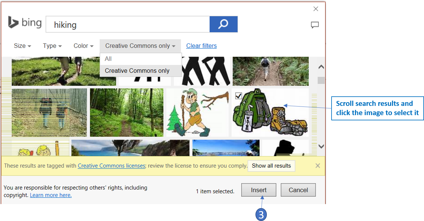Uncheck the backpack and boots image checkbox
424x221 pixels.
(238, 96)
